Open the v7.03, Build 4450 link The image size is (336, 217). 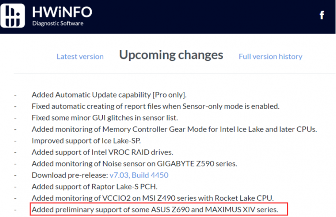click(139, 175)
